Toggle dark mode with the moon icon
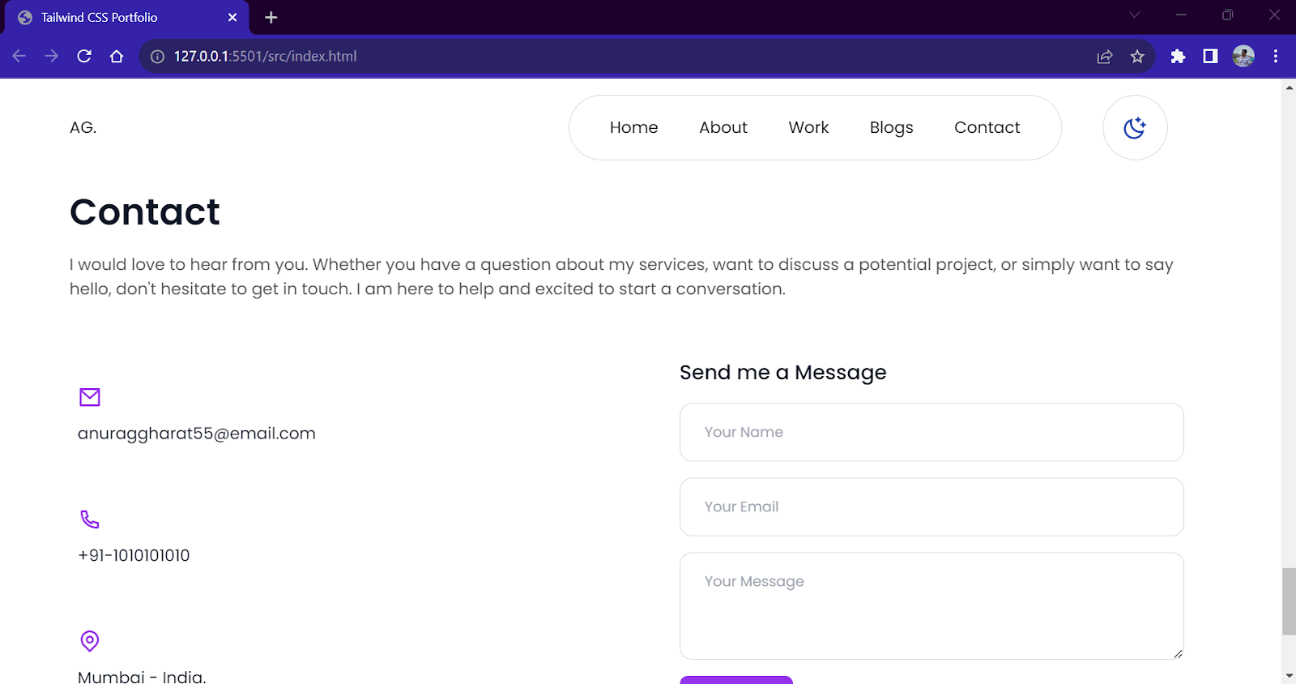The width and height of the screenshot is (1296, 684). 1135,127
